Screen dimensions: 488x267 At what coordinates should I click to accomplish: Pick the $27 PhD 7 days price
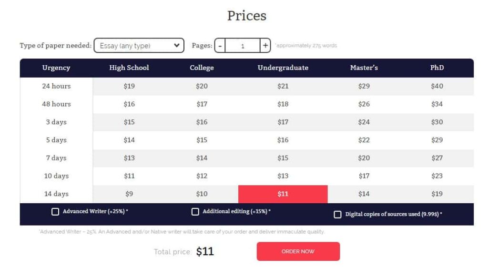coord(437,158)
